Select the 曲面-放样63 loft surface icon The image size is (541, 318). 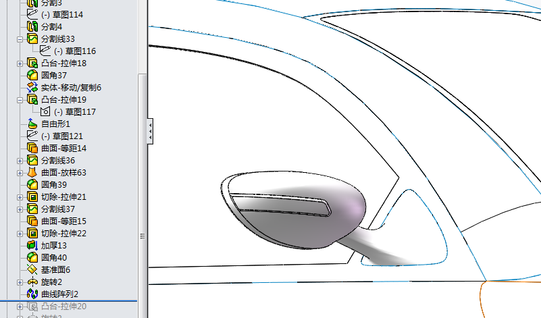[32, 172]
